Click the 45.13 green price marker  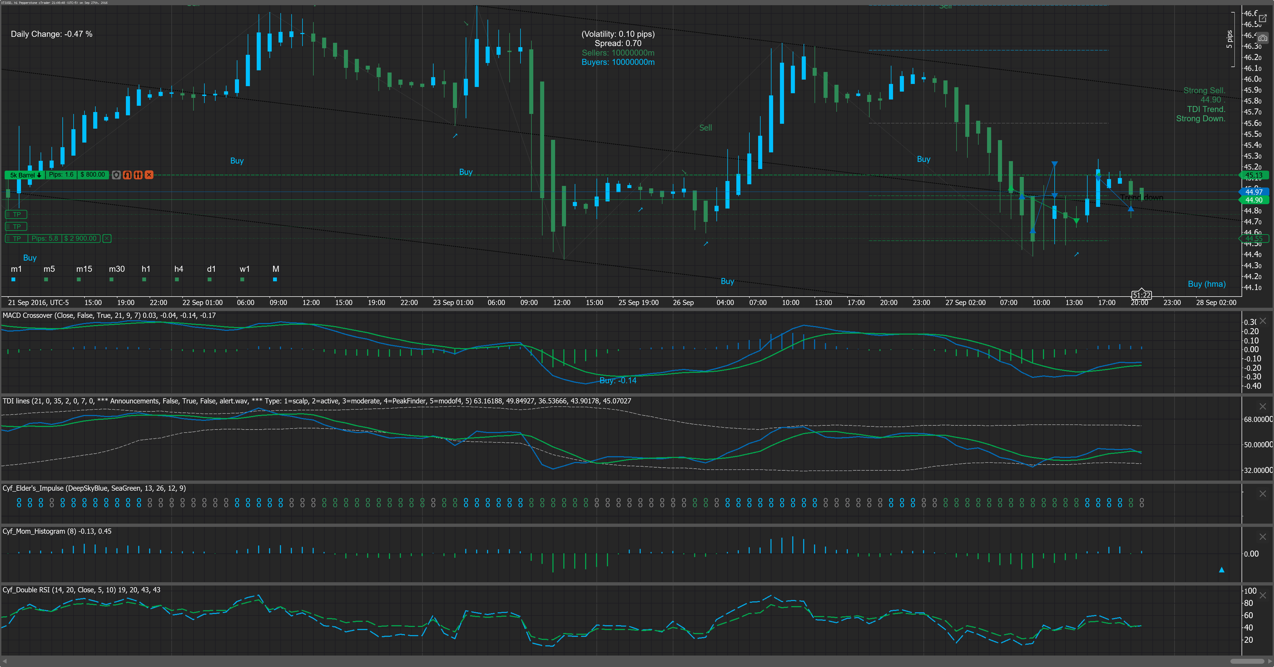1254,175
